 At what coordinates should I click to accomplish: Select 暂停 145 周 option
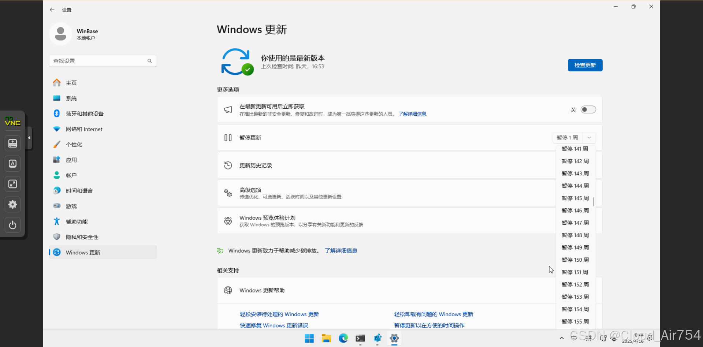coord(575,198)
